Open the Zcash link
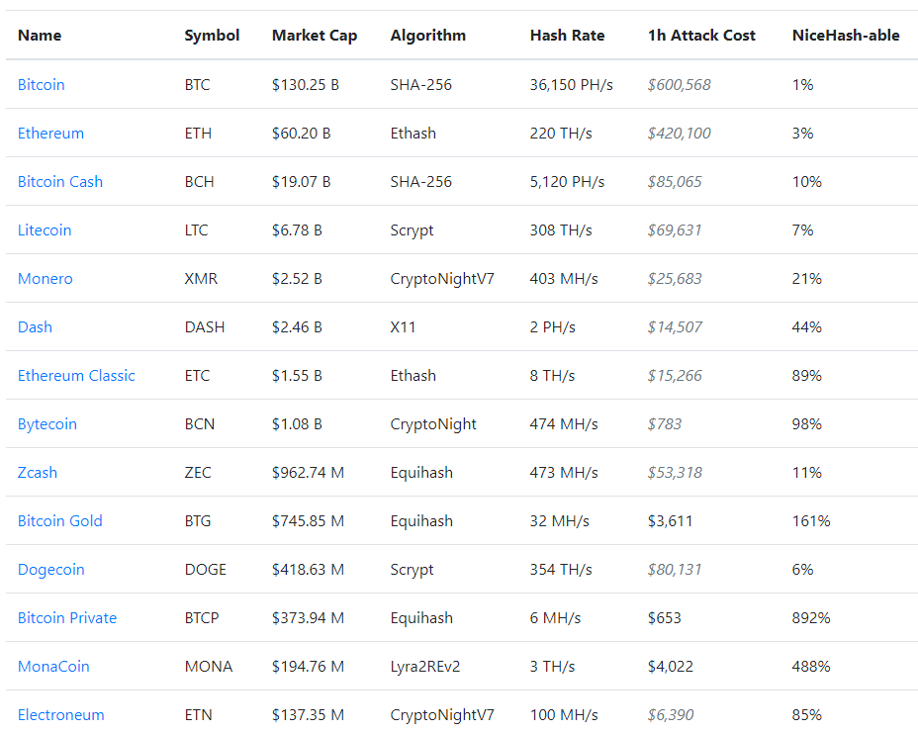The height and width of the screenshot is (733, 918). pos(38,473)
